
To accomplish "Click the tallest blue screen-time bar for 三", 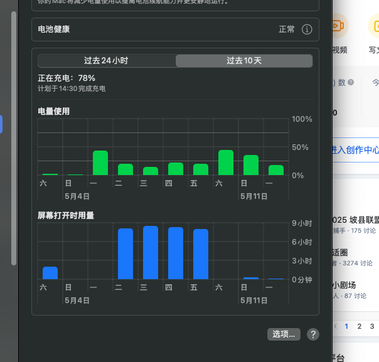I will 151,253.
